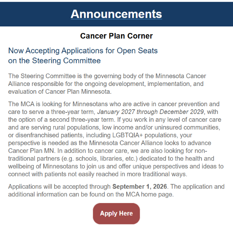Click the 'Cancer Plan MN' text in paragraph
The image size is (233, 238).
[x=31, y=151]
